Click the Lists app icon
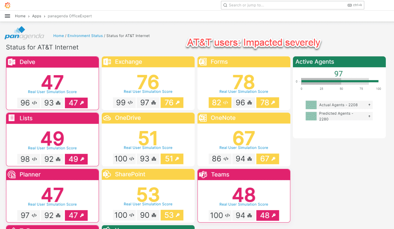The image size is (394, 229). 12,118
